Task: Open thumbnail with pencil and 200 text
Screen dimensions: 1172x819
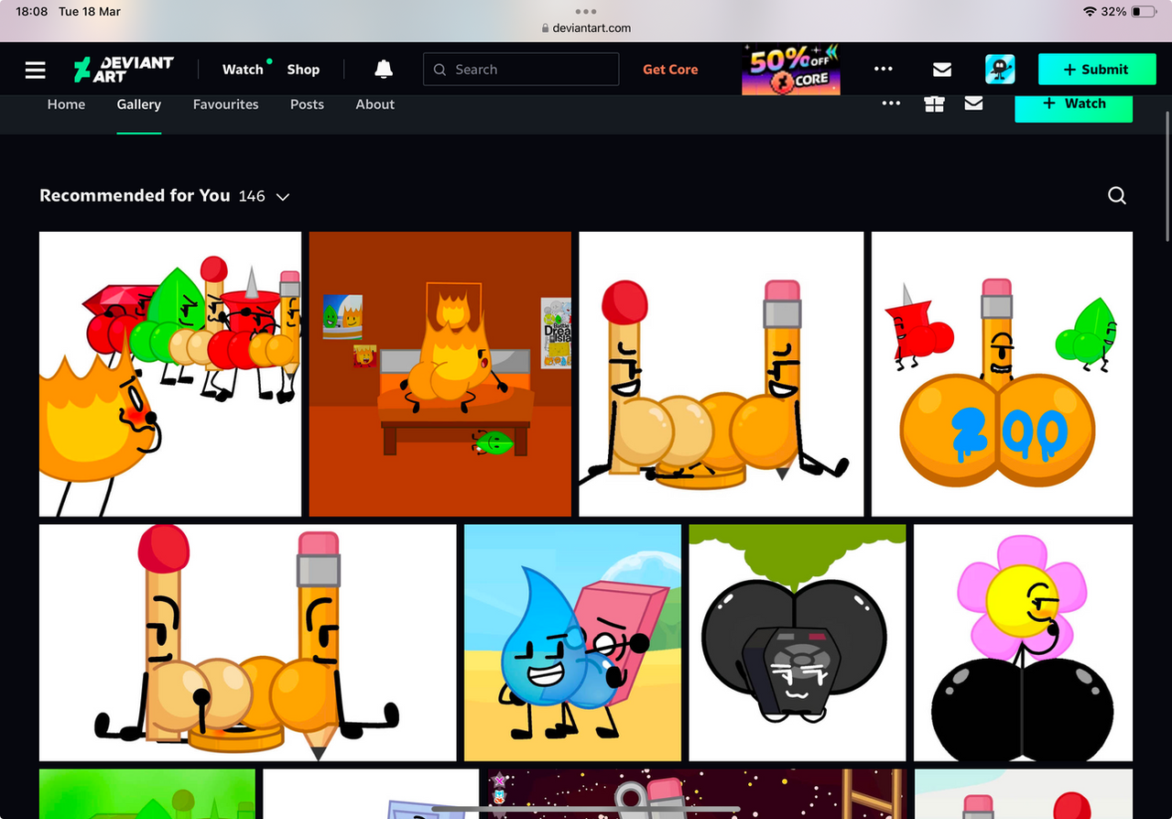Action: 1002,374
